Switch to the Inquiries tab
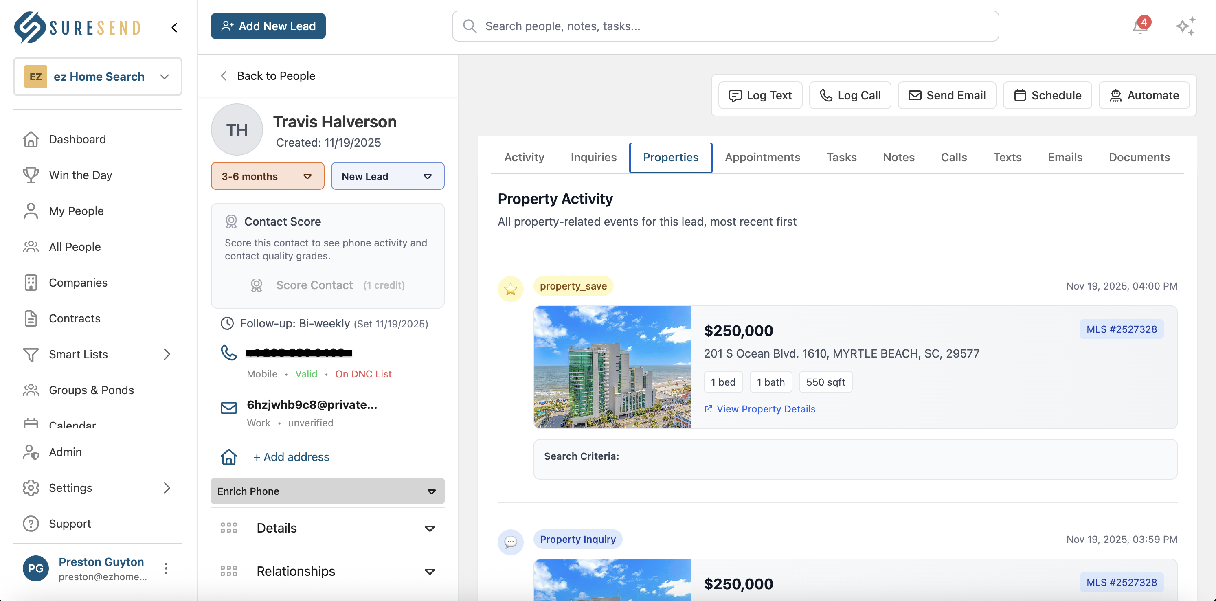The height and width of the screenshot is (601, 1216). (593, 157)
